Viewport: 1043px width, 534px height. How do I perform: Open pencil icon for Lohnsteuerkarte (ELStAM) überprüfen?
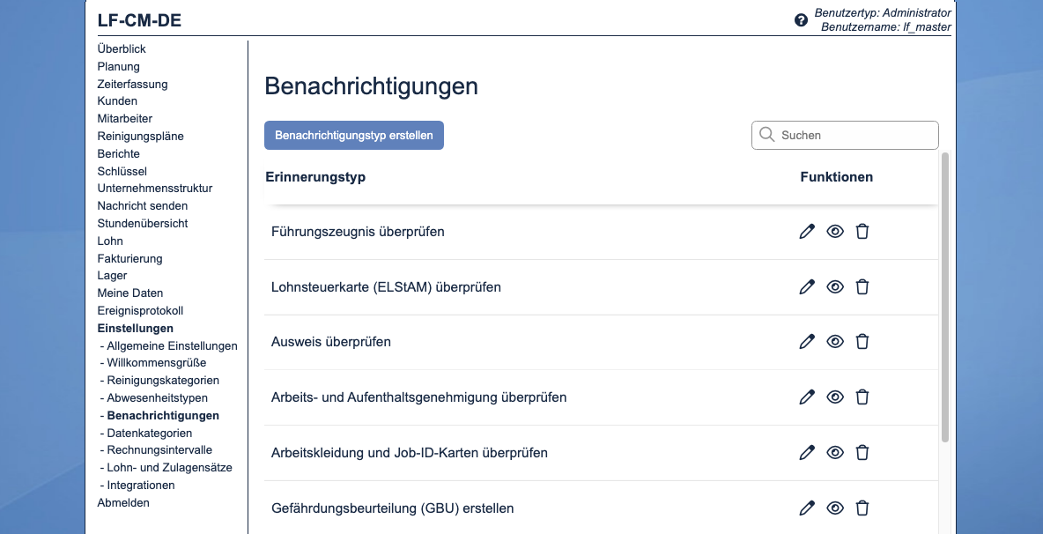click(x=807, y=286)
